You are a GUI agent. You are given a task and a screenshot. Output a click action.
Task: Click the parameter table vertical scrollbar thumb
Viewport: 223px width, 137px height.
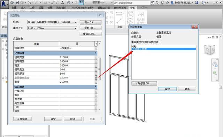[99, 69]
